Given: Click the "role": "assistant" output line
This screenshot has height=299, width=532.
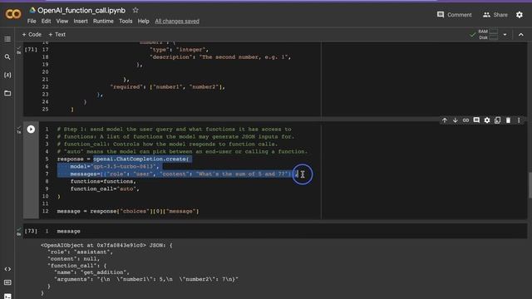Looking at the screenshot, I should point(80,252).
